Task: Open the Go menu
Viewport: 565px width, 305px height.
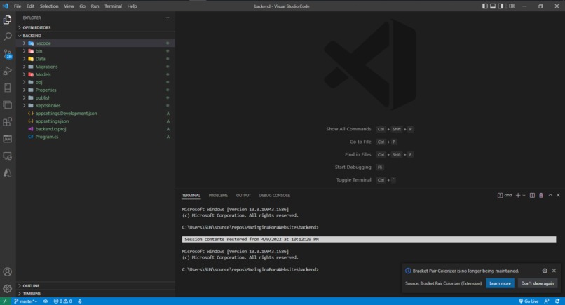Action: click(x=83, y=6)
